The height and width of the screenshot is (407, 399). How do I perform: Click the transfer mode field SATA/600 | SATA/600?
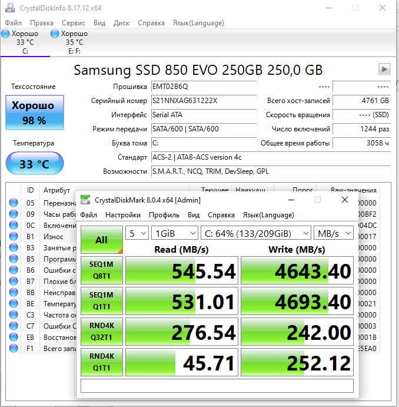point(204,129)
